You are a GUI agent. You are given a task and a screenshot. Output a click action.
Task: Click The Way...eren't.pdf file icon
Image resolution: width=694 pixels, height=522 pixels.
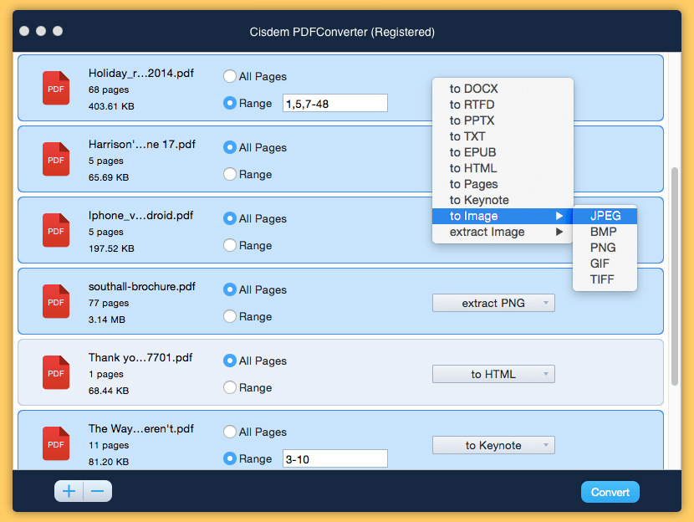pos(56,444)
